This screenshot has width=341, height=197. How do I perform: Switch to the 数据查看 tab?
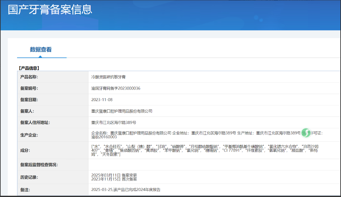(x=41, y=50)
